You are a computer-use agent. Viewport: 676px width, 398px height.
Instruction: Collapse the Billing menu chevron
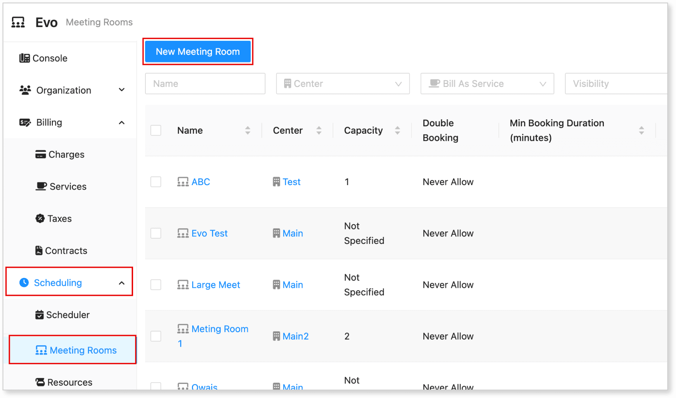coord(122,122)
